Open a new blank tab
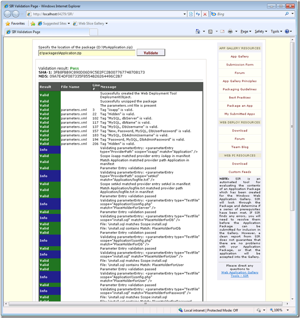Image resolution: width=300 pixels, height=318 pixels. (94, 32)
